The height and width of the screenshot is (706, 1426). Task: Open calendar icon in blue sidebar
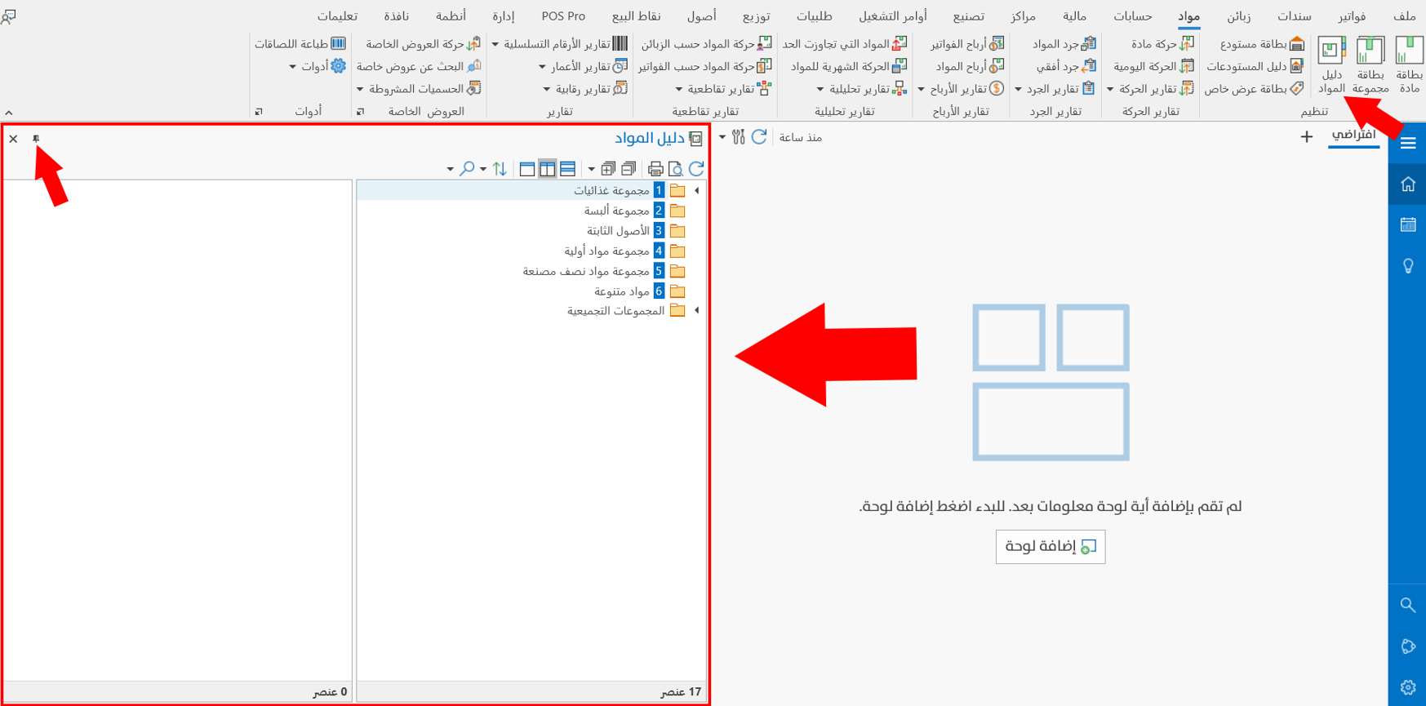point(1408,224)
